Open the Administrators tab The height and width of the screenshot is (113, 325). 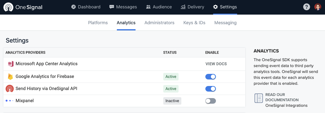click(160, 23)
